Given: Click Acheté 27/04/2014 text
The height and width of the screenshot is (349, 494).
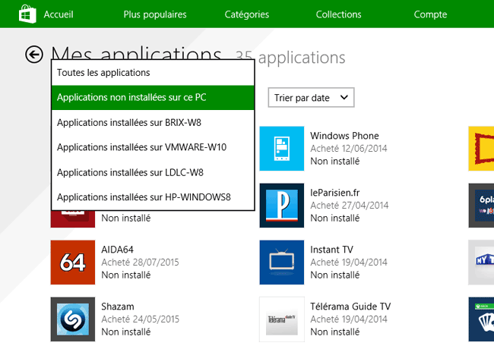Looking at the screenshot, I should (x=350, y=206).
